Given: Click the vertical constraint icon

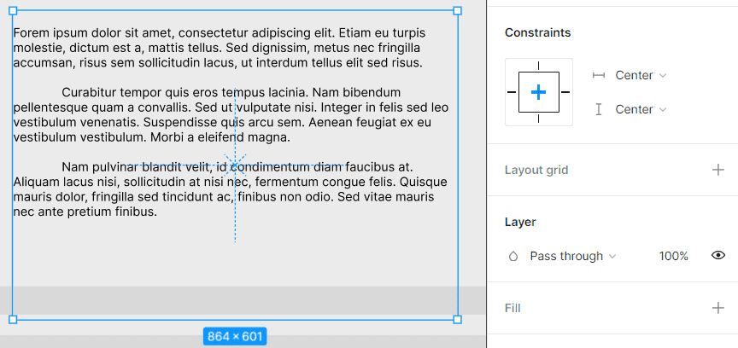Looking at the screenshot, I should [x=598, y=109].
